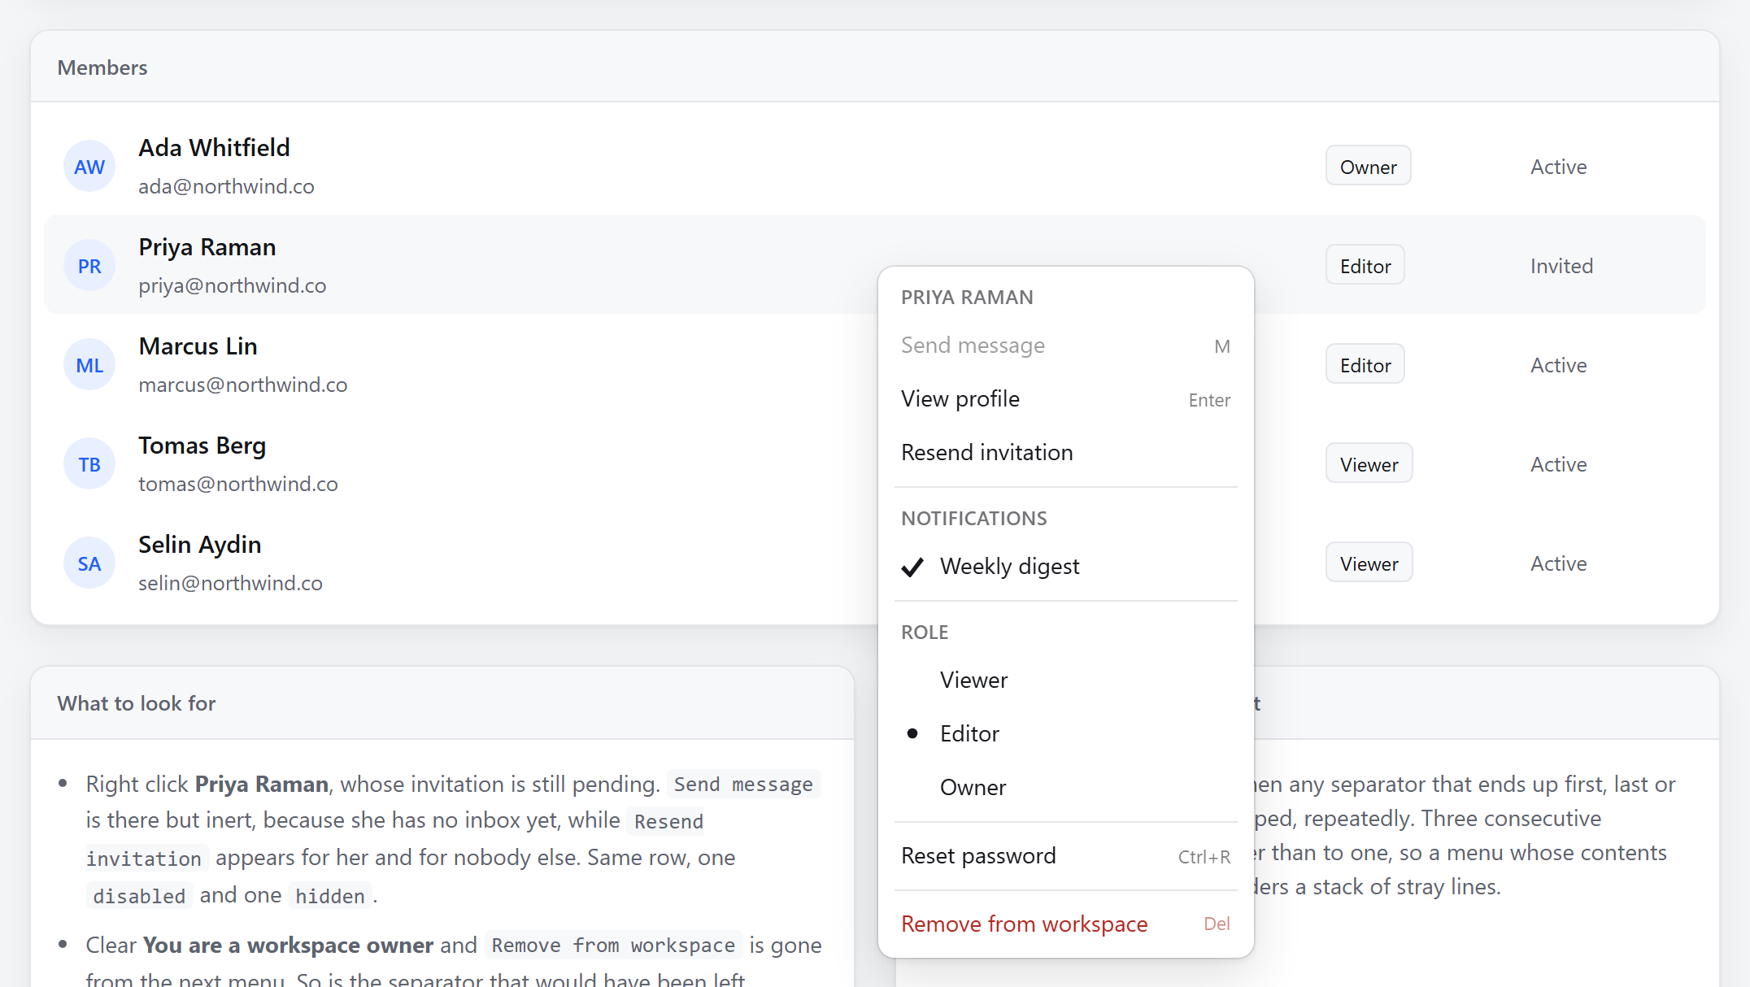Click the What to look for heading

click(x=137, y=703)
